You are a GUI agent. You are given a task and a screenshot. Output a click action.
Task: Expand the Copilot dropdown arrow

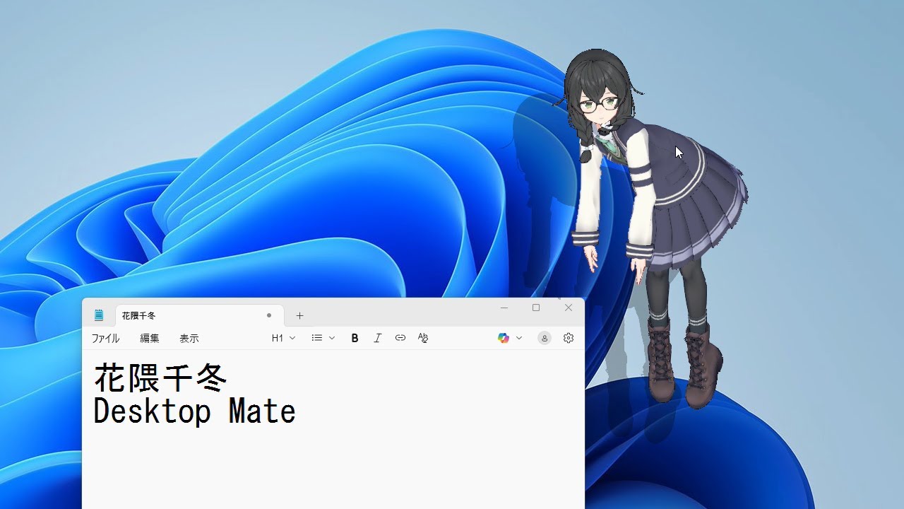[519, 338]
